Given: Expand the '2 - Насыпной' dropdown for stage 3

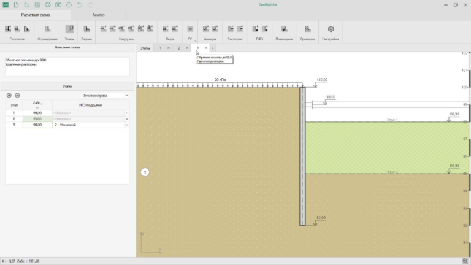Looking at the screenshot, I should [x=127, y=125].
